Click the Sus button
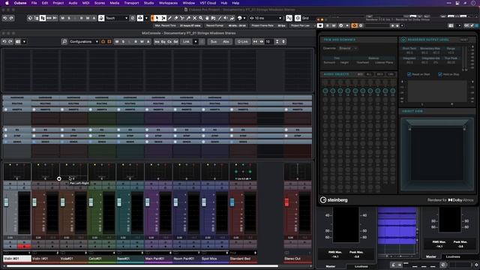480x270 pixels. [x=214, y=42]
